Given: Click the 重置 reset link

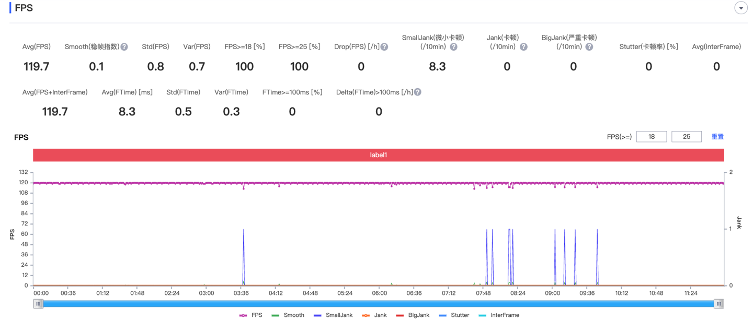Looking at the screenshot, I should 717,137.
